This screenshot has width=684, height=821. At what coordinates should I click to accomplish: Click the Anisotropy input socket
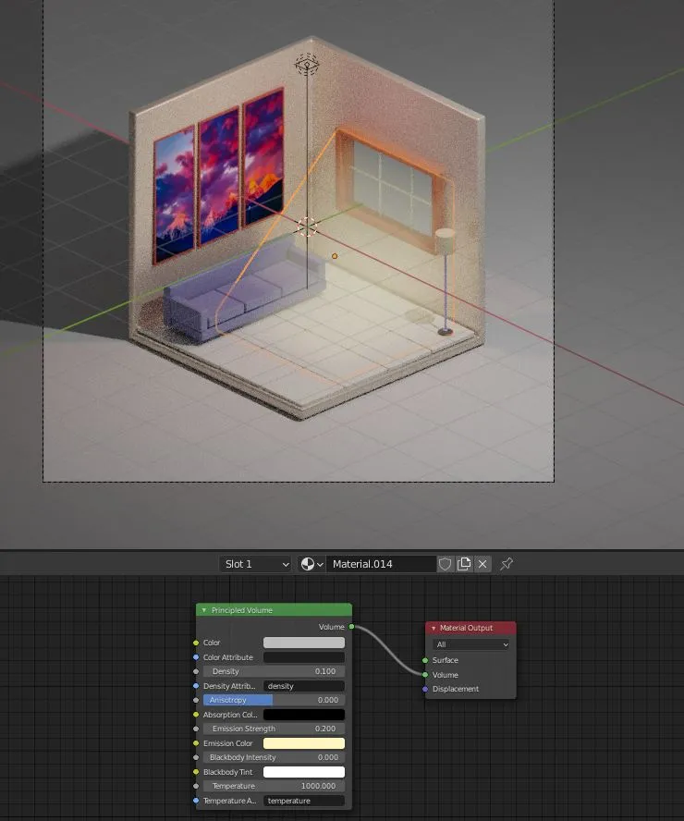(196, 700)
